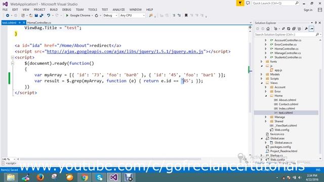324x182 pixels.
Task: Toggle Preview Selected Items icon
Action: pyautogui.click(x=312, y=29)
